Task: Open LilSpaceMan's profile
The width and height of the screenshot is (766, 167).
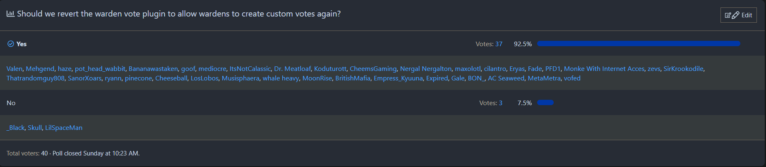Action: (64, 128)
